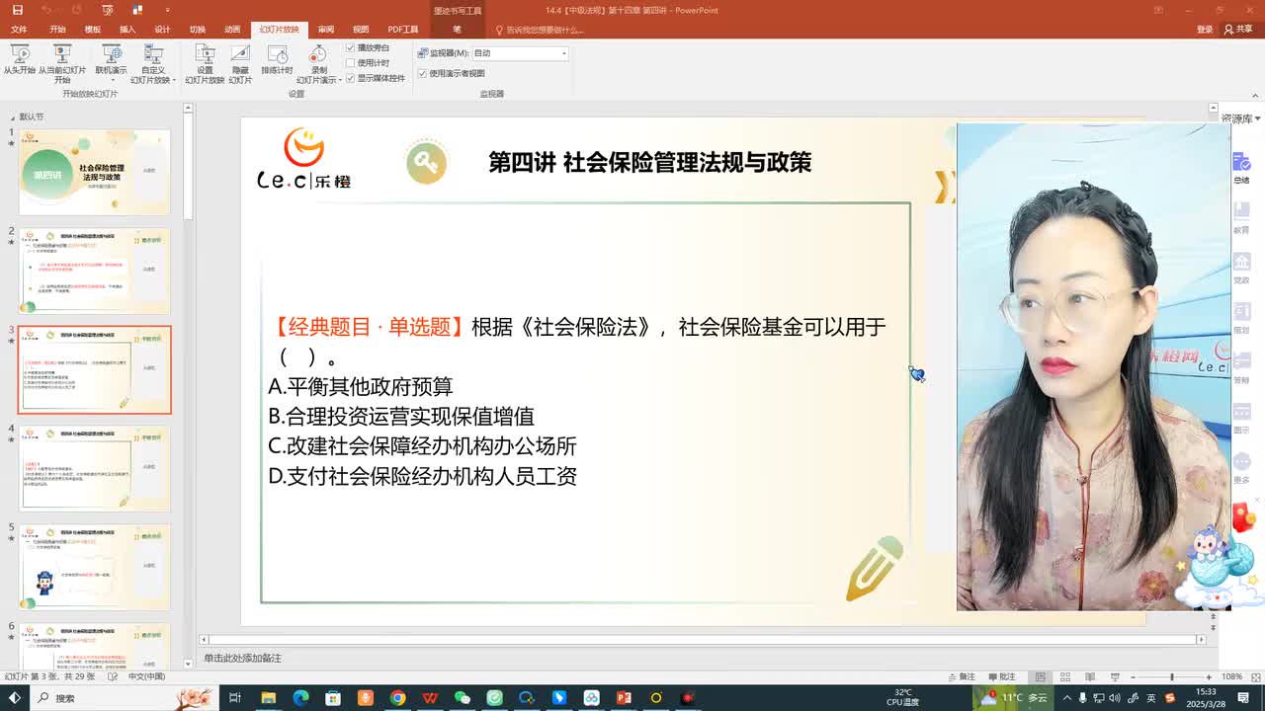Open the 总结 item in the resource sidebar
Image resolution: width=1265 pixels, height=711 pixels.
(1241, 168)
